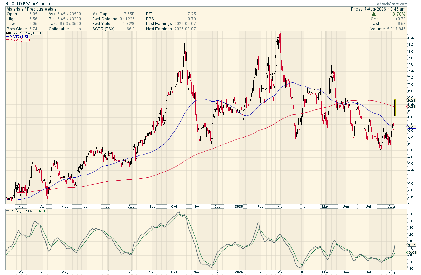Click the TSI(25,13,7) indicator label

pos(19,211)
